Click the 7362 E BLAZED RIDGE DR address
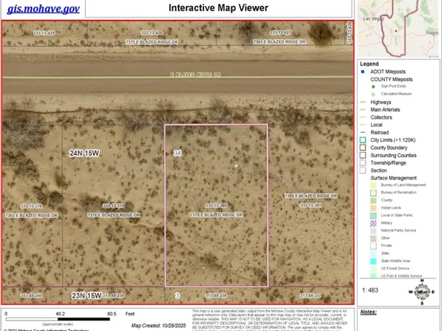The width and height of the screenshot is (442, 331). [x=31, y=215]
